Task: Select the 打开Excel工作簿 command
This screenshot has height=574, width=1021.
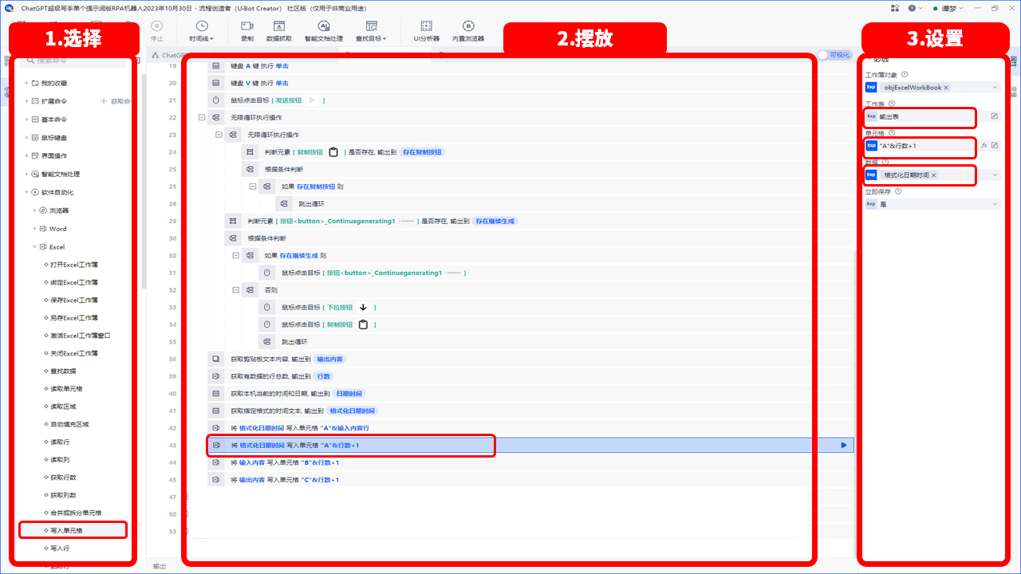Action: coord(74,265)
